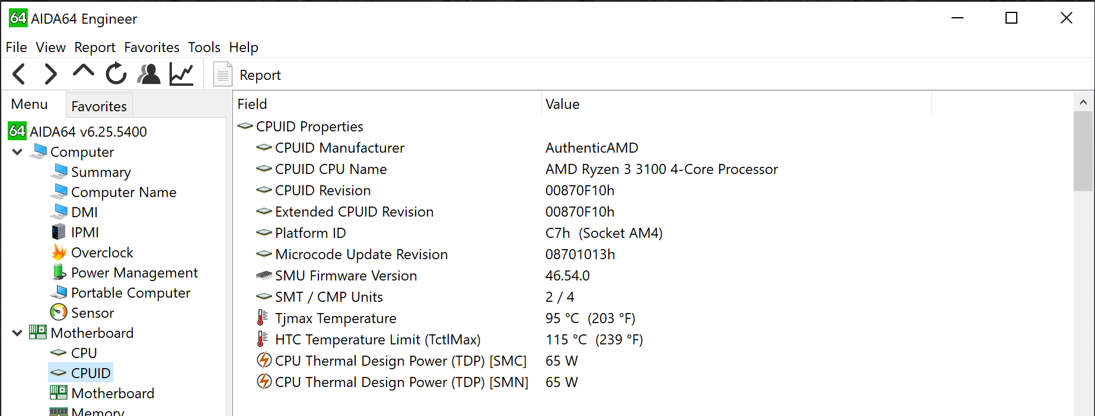This screenshot has height=416, width=1095.
Task: Select the CPU tree item
Action: (84, 353)
